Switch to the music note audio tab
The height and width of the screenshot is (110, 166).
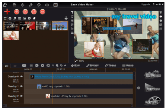tap(15, 18)
